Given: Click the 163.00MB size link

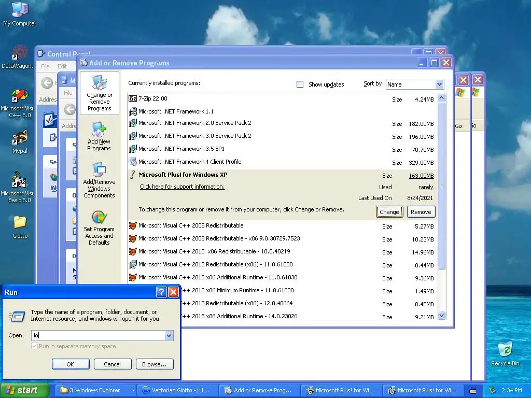Looking at the screenshot, I should point(421,176).
